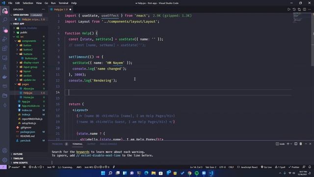Open the File menu
The width and height of the screenshot is (314, 177).
tap(10, 3)
